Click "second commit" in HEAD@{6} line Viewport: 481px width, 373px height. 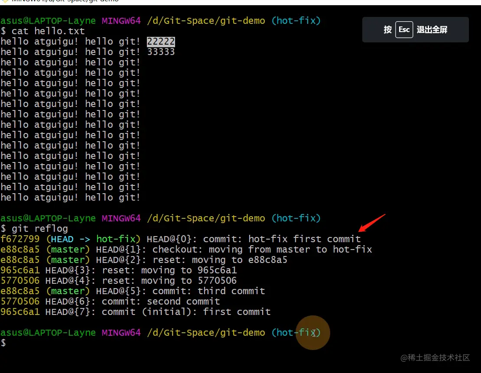183,302
